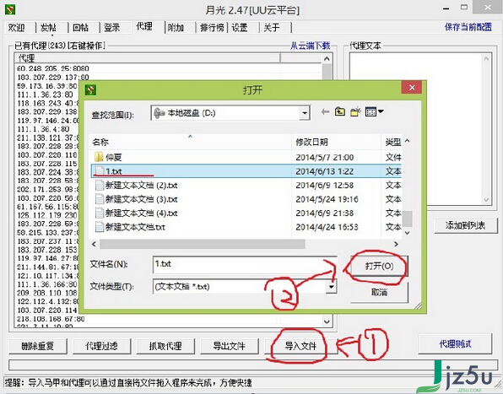Image resolution: width=503 pixels, height=394 pixels.
Task: Switch to the 回帖 tab
Action: (x=81, y=28)
